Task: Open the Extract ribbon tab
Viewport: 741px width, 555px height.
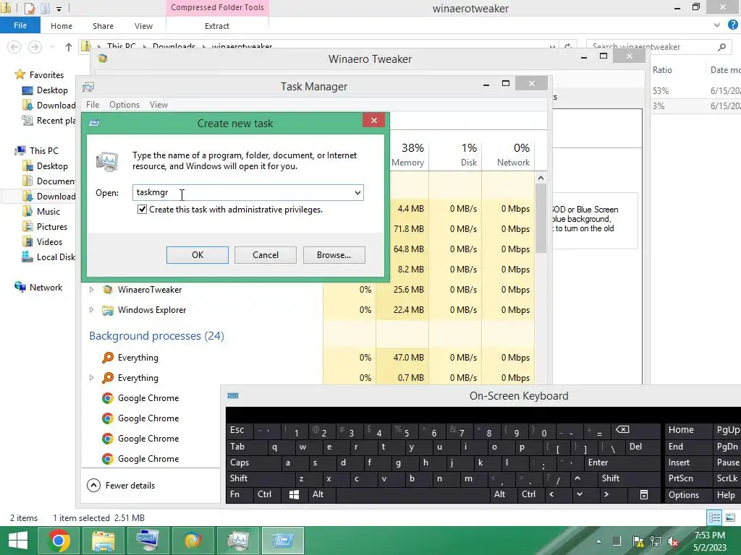Action: (x=217, y=26)
